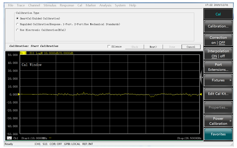Choose Unguided Calibration mechanical standards option

[x=18, y=24]
